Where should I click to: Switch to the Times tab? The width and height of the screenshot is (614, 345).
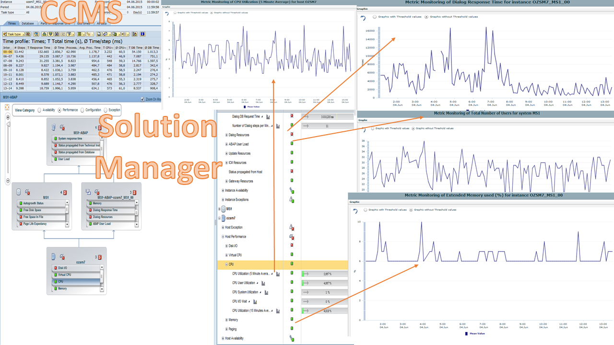pos(12,23)
